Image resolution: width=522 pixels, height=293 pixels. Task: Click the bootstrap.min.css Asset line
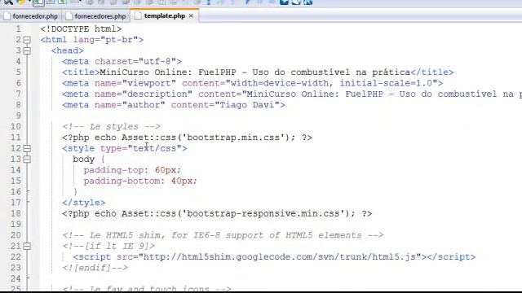pos(187,138)
